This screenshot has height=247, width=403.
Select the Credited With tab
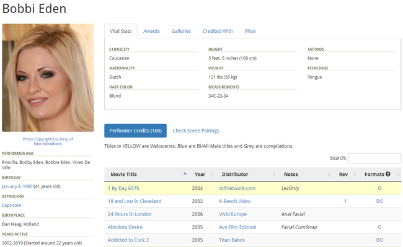tap(218, 31)
